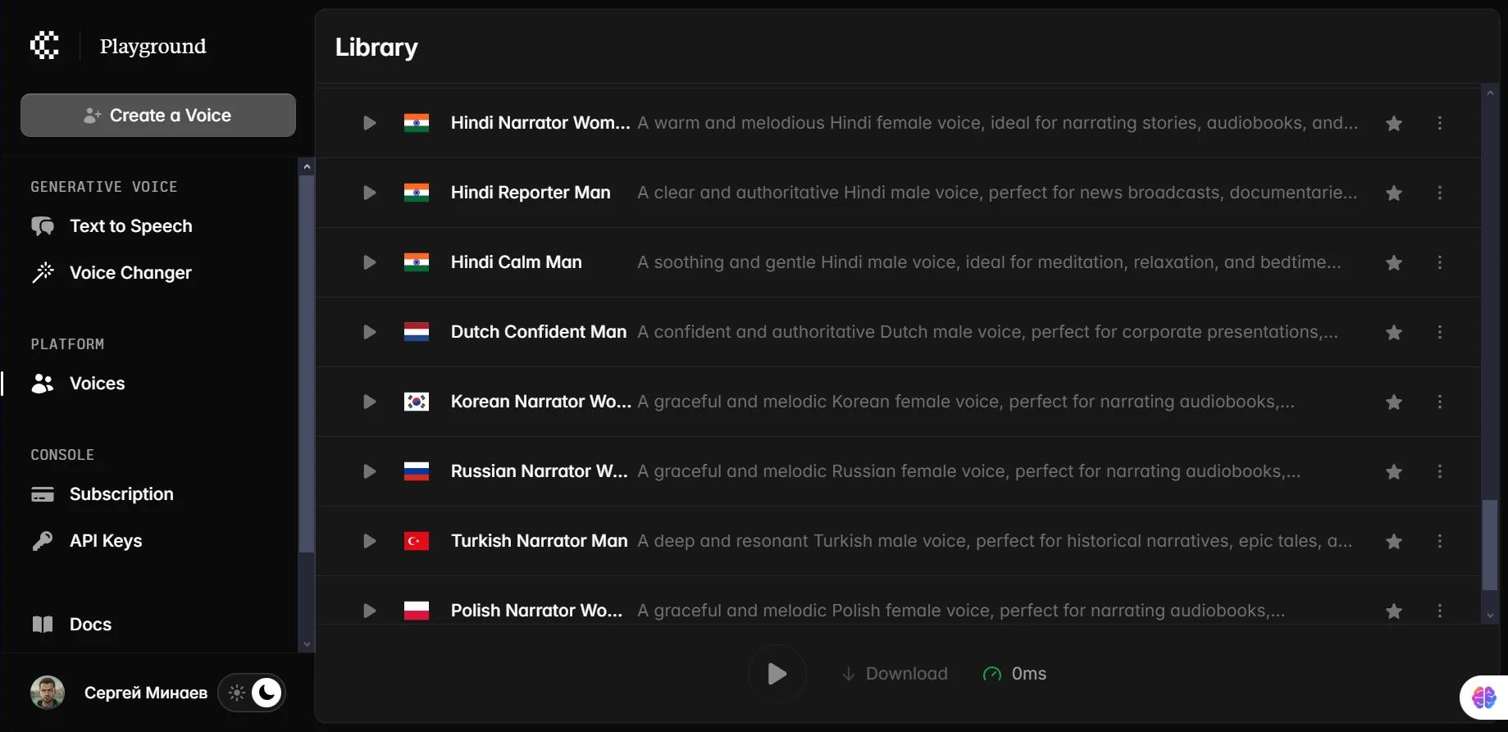Open more options for Russian Narrator Woman

(x=1440, y=471)
